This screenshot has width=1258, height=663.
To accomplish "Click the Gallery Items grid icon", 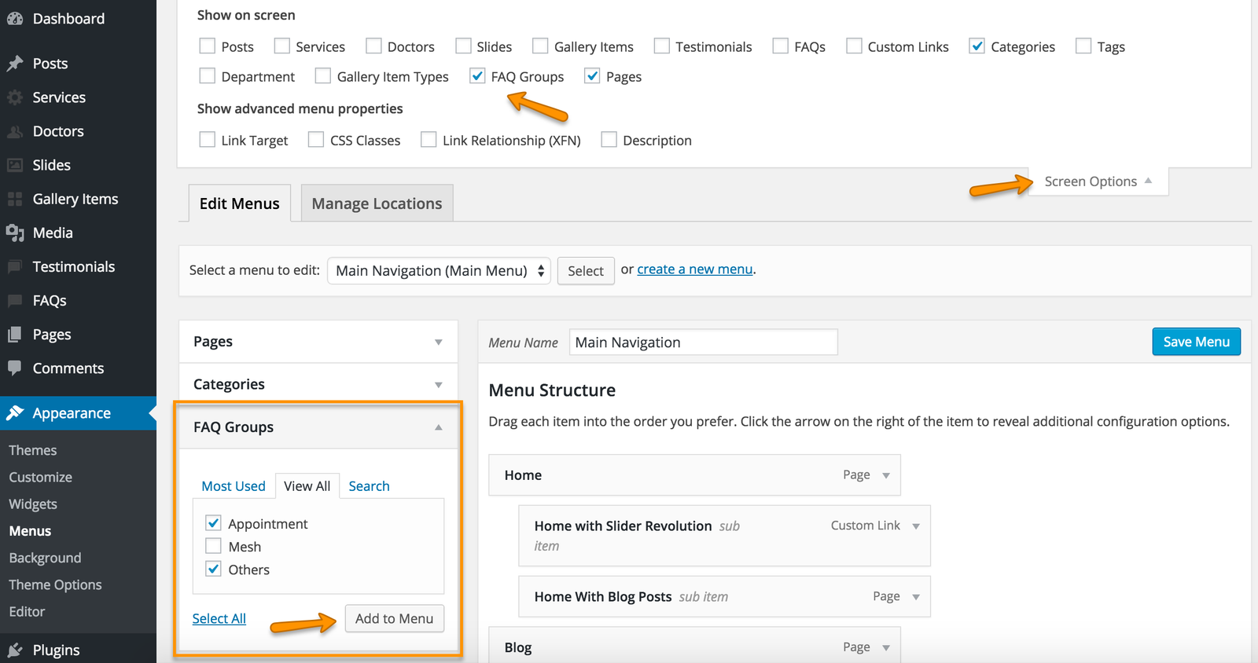I will click(14, 199).
